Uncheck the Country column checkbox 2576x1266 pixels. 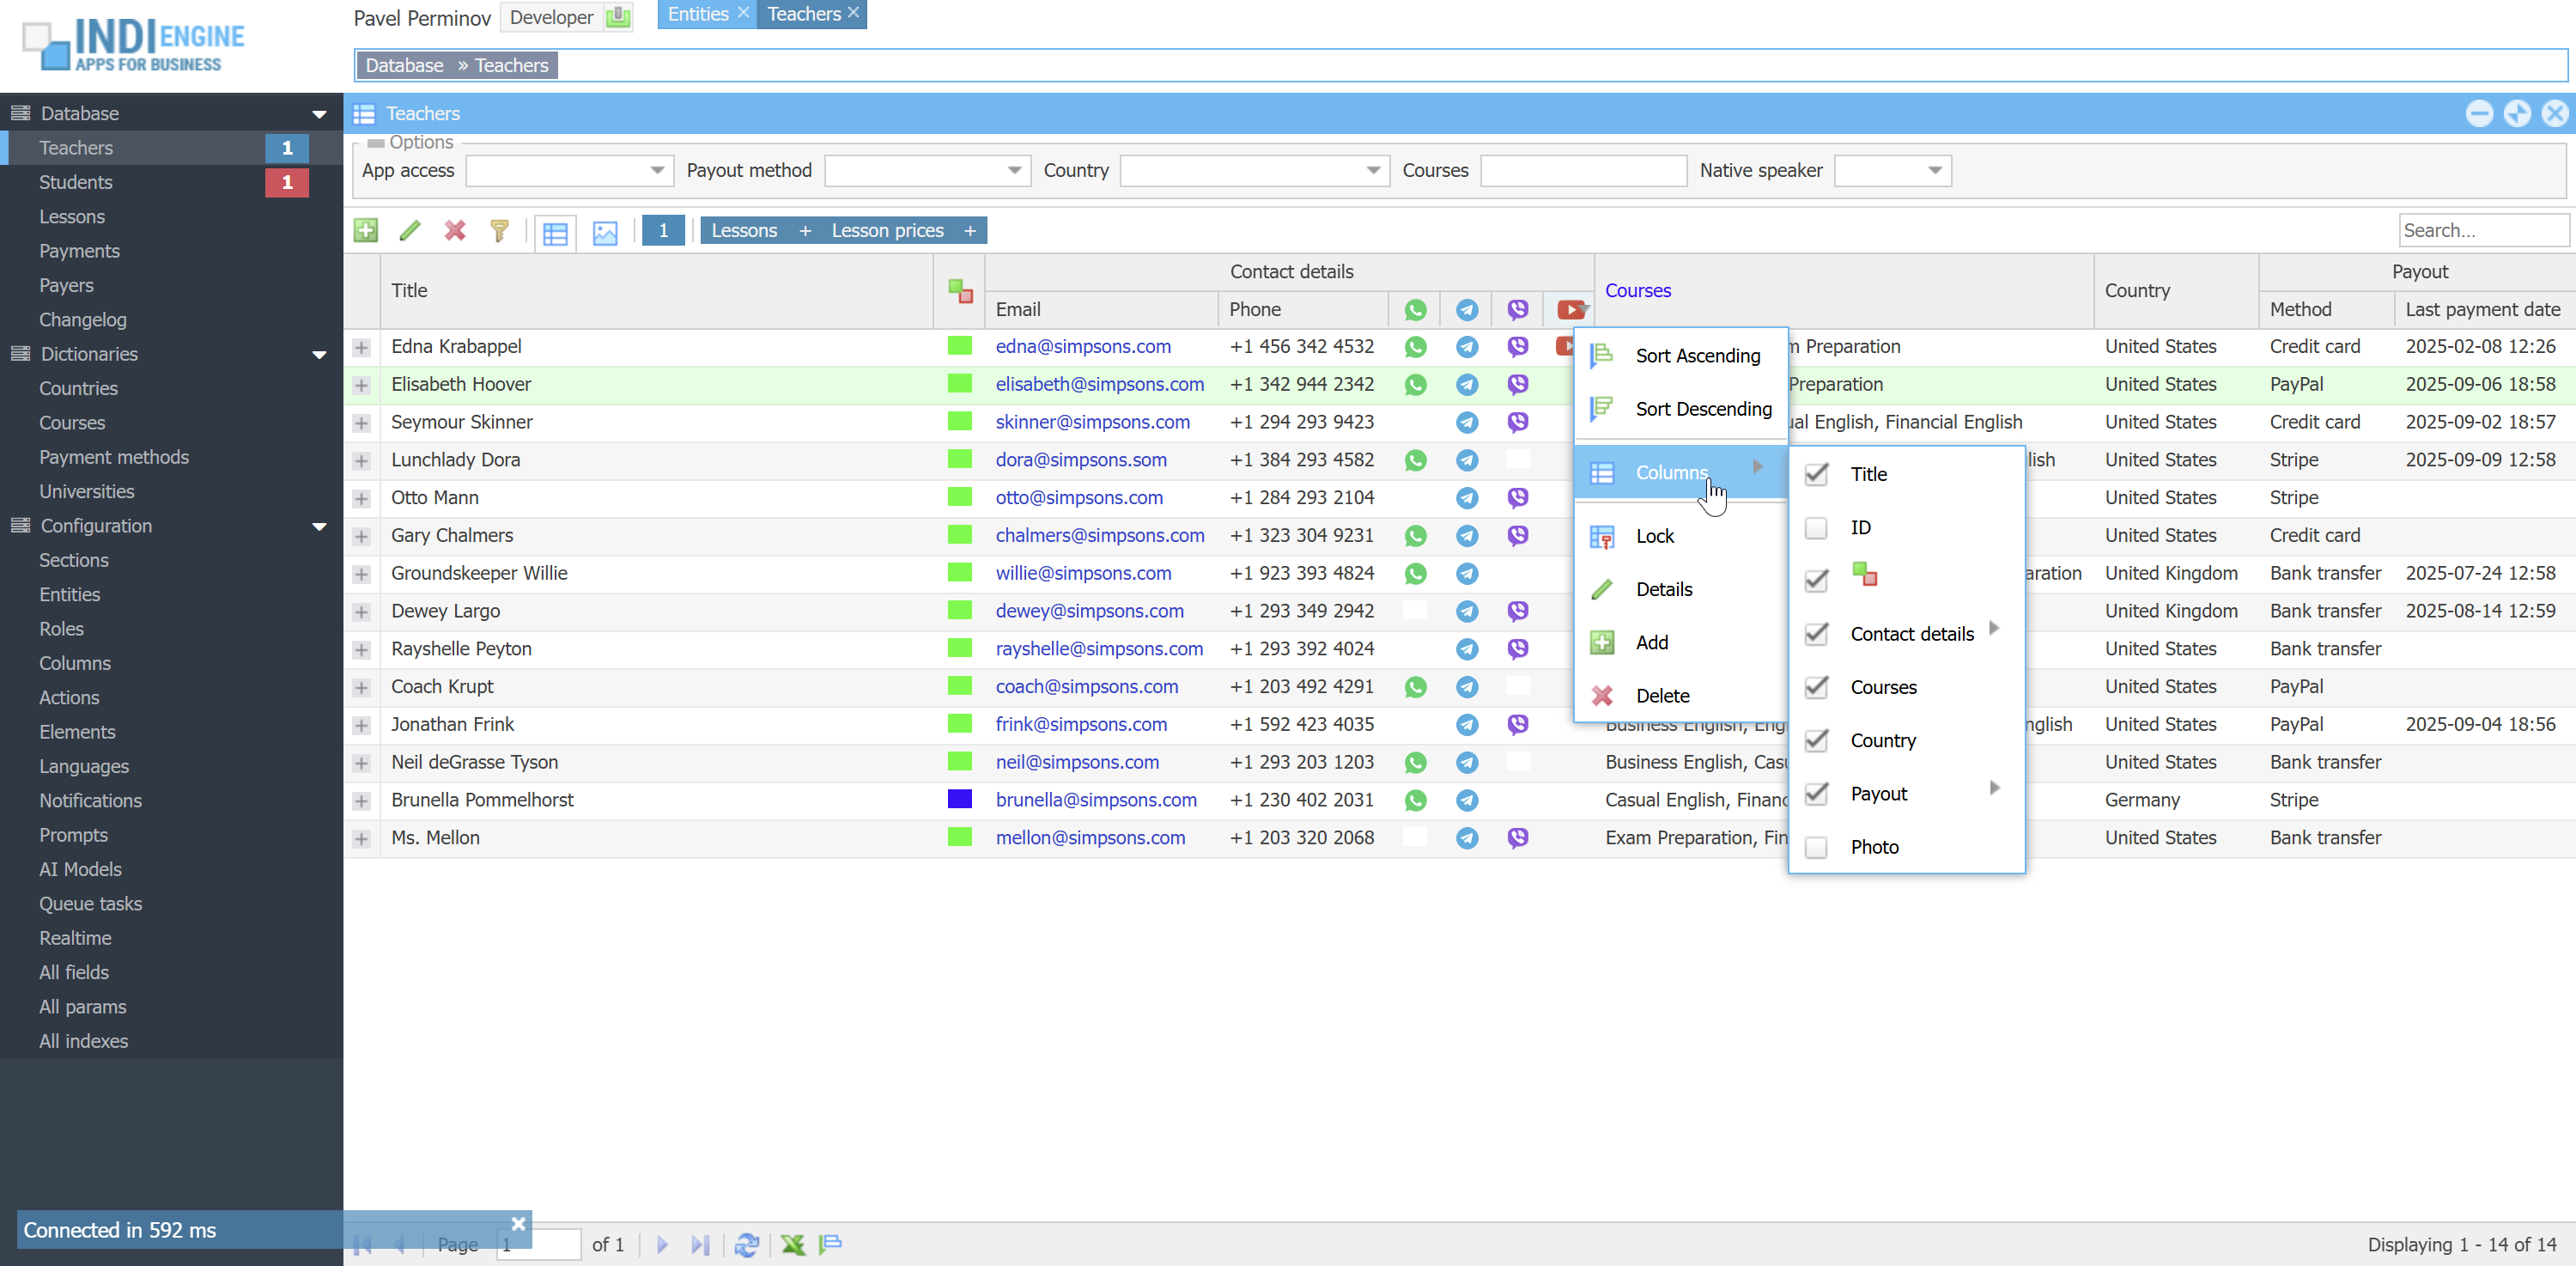pyautogui.click(x=1816, y=740)
